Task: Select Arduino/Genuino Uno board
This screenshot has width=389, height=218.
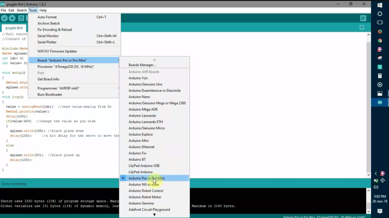Action: 154,84
